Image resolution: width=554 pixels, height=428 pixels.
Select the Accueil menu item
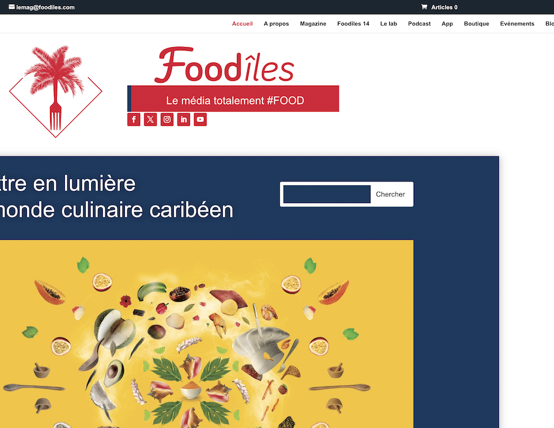tap(242, 24)
